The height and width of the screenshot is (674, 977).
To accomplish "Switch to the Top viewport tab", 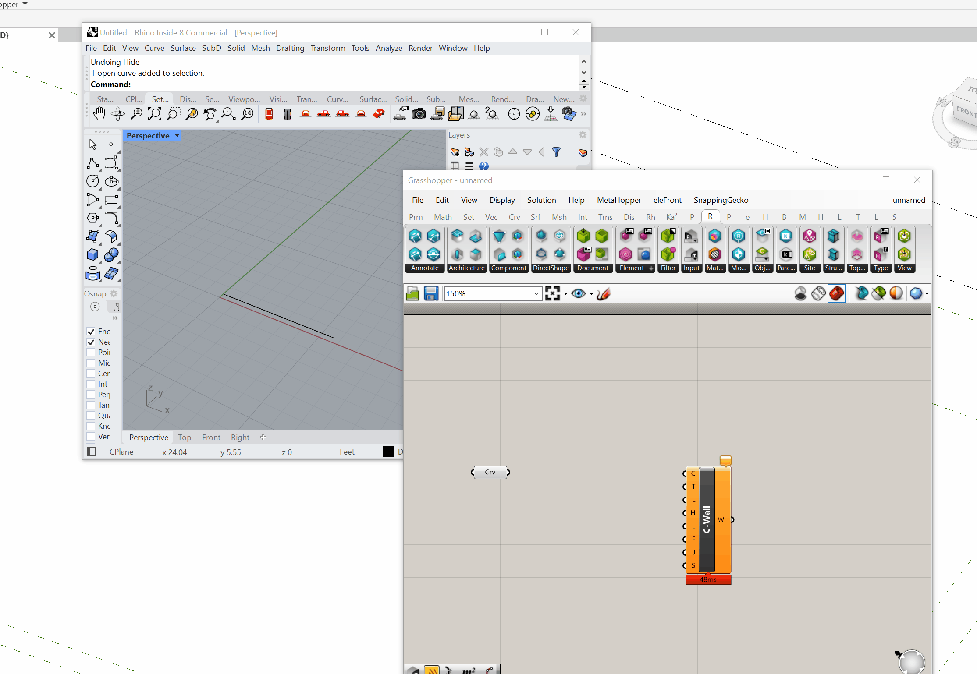I will tap(184, 438).
